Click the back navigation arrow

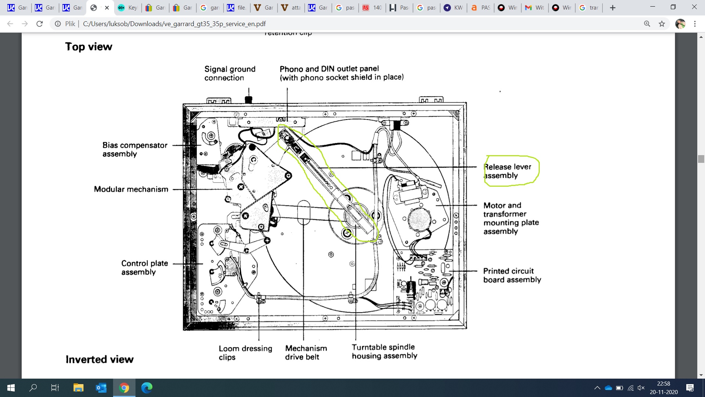click(10, 24)
